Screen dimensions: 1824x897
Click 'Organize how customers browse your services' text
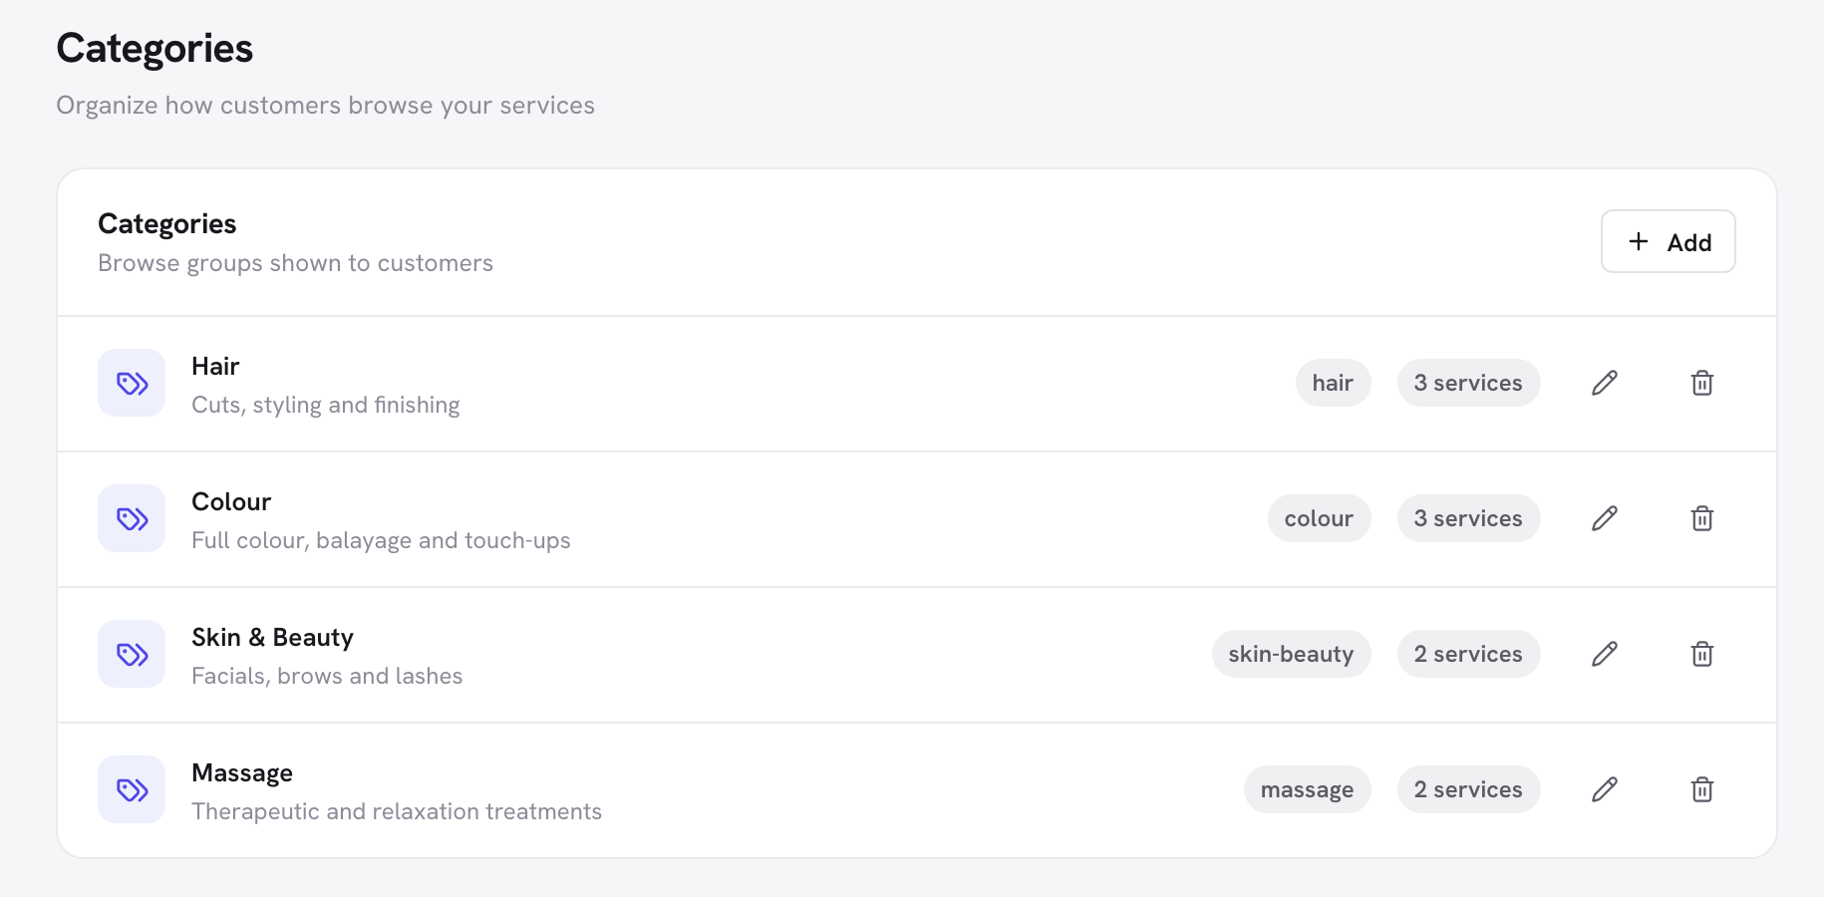(x=325, y=106)
